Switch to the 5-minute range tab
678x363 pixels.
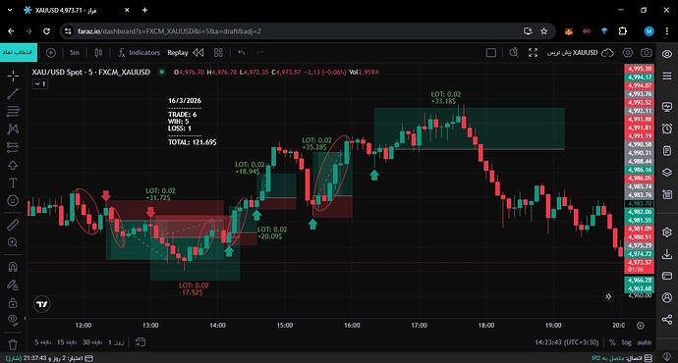point(43,342)
